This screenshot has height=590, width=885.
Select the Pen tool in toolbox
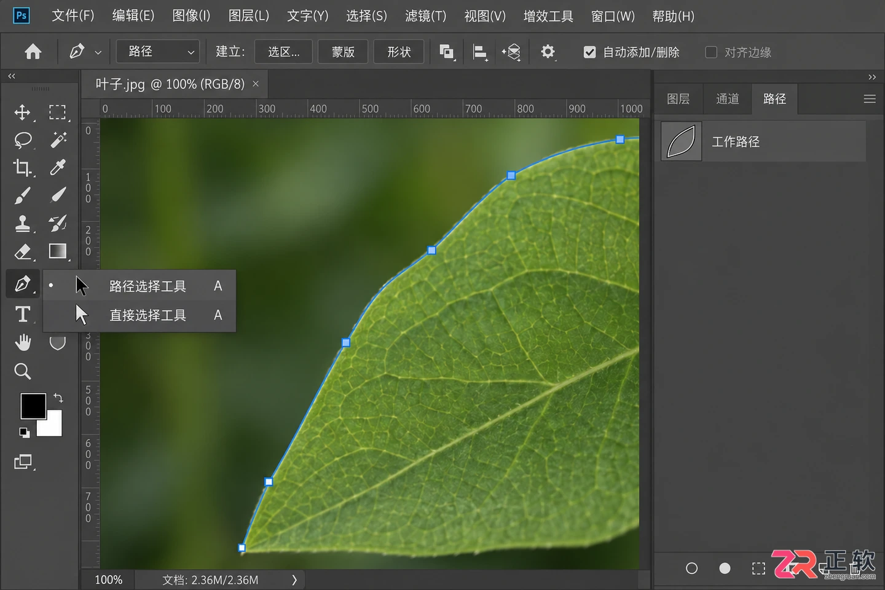tap(23, 284)
